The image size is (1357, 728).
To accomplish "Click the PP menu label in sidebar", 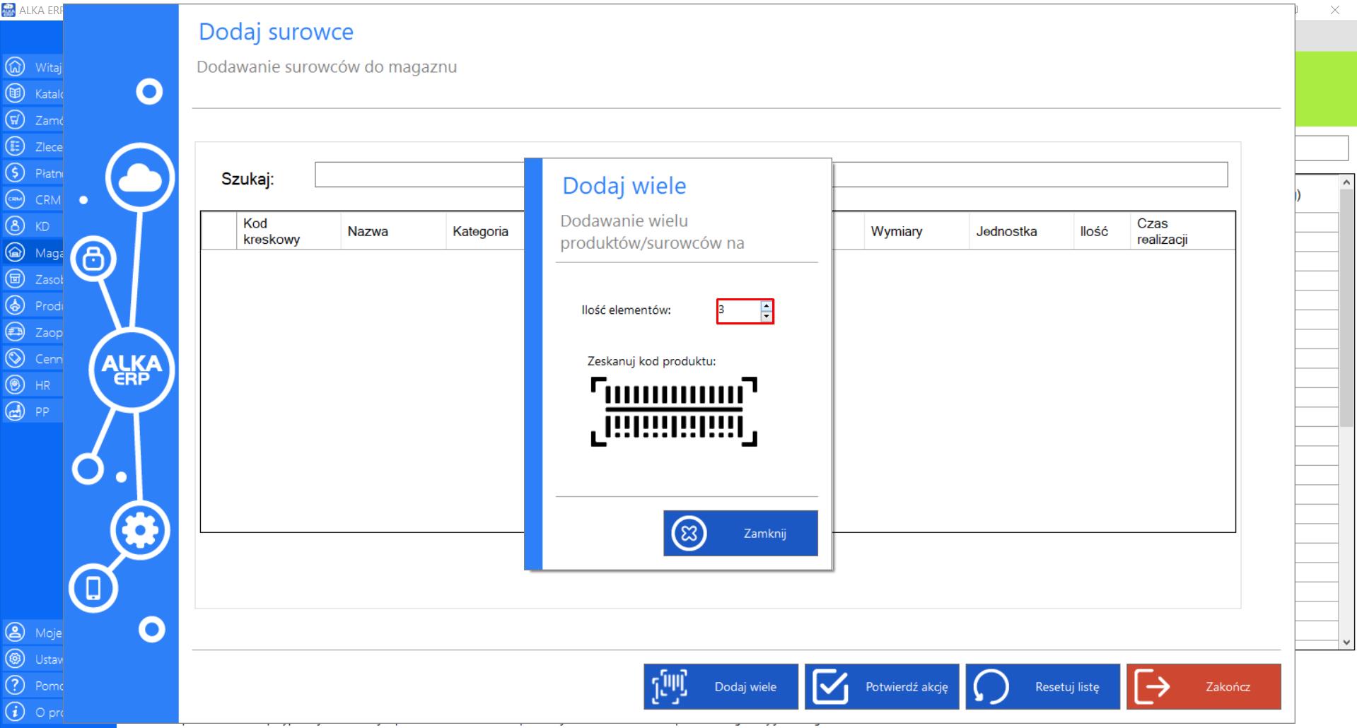I will tap(42, 411).
